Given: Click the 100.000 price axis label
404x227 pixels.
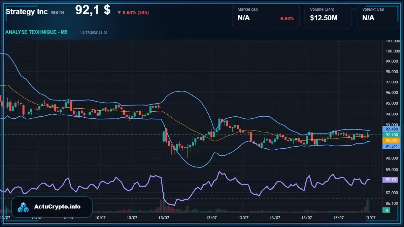Looking at the screenshot, I should [x=393, y=51].
